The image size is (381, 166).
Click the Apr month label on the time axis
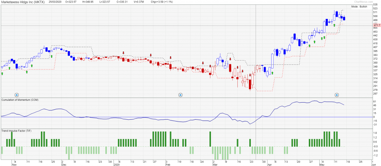point(269,164)
